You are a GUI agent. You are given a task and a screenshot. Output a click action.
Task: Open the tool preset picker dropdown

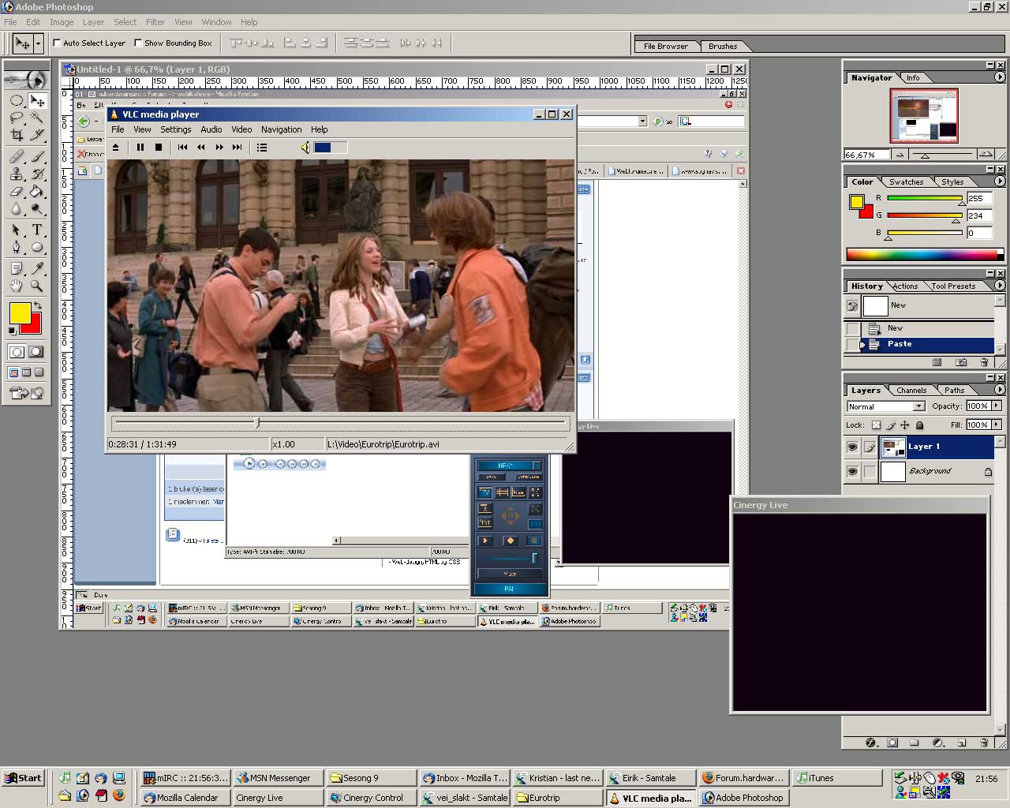38,43
